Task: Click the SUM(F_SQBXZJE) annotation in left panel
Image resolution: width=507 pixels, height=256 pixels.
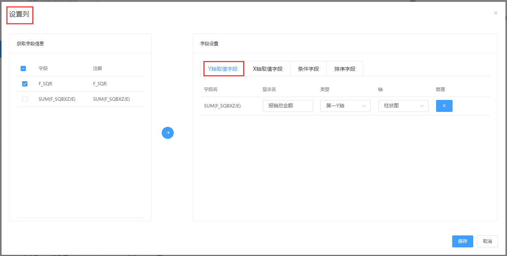Action: coord(111,99)
